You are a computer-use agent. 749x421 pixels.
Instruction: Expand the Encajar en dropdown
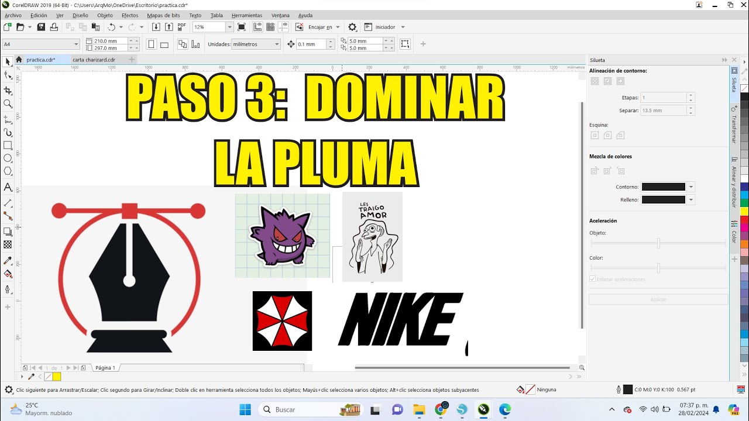click(338, 27)
